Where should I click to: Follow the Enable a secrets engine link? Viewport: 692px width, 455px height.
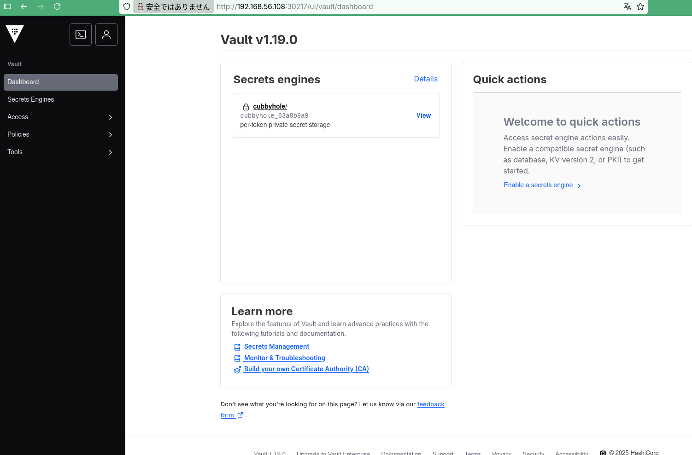pos(538,185)
